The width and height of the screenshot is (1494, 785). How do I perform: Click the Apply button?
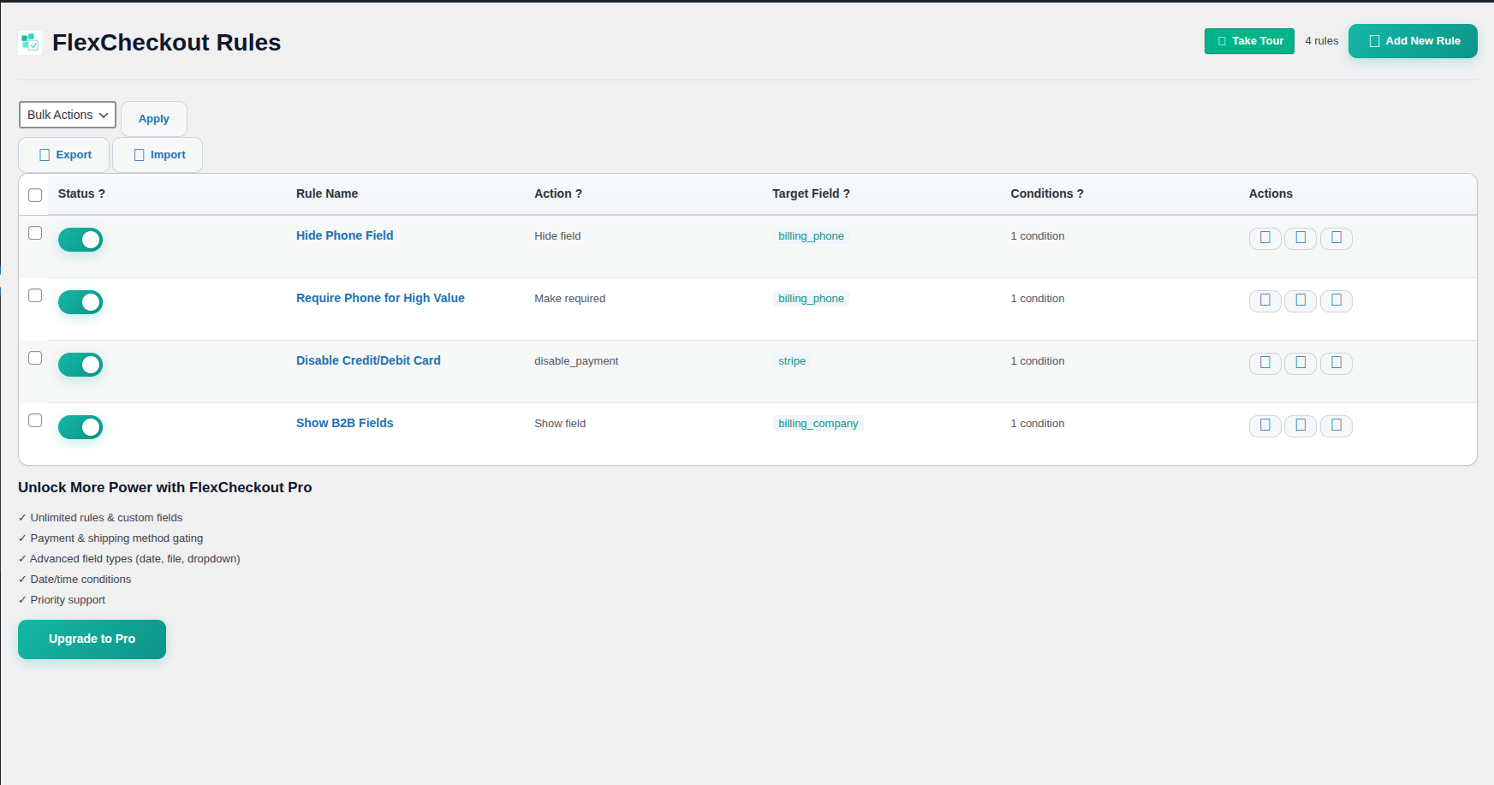click(x=153, y=118)
